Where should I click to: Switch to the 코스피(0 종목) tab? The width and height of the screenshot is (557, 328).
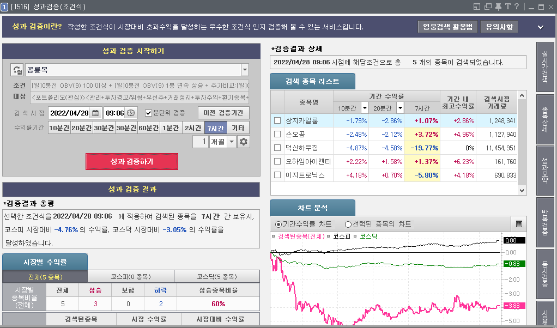coord(131,277)
